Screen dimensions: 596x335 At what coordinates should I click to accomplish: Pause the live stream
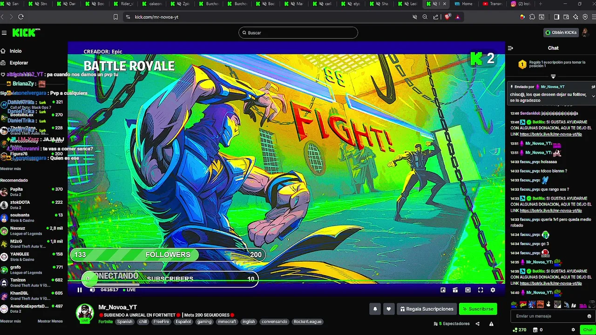80,290
